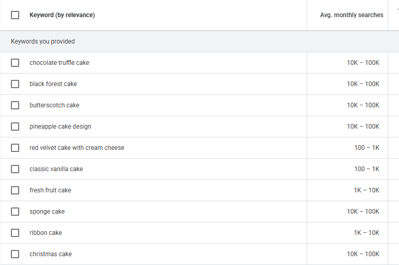Click the keyword text pineapple cake design
Image resolution: width=399 pixels, height=265 pixels.
60,127
